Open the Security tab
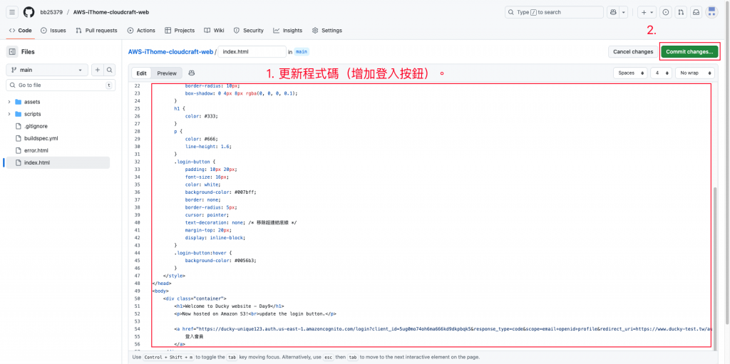Viewport: 730px width, 364px height. [x=249, y=30]
